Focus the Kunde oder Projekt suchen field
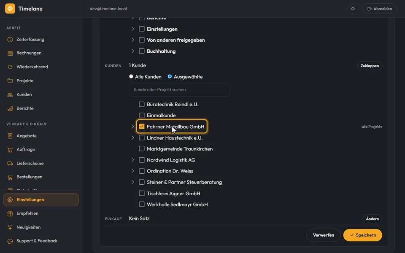405x253 pixels. click(180, 89)
